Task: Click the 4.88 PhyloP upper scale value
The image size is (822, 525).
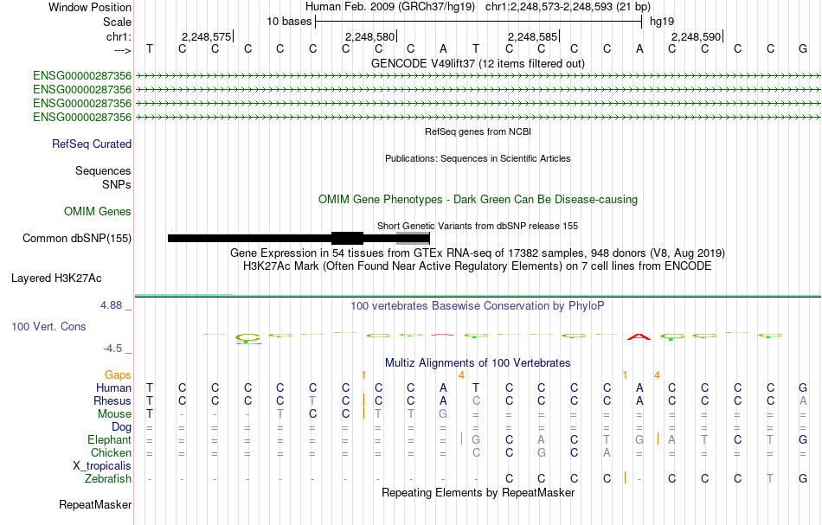Action: tap(111, 305)
